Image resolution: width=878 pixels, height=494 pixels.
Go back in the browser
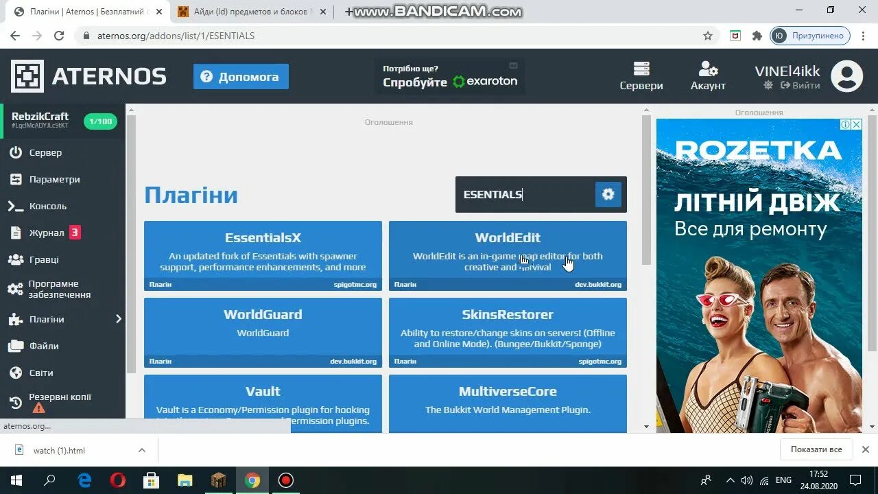[x=15, y=36]
